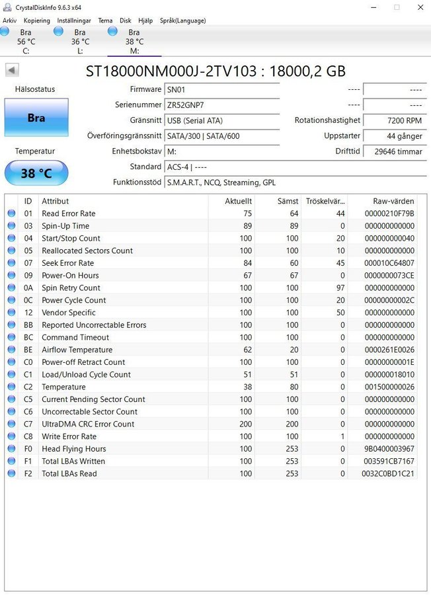Click the 29646 timmar power-on hours field
Screen dimensions: 431x595
(395, 151)
